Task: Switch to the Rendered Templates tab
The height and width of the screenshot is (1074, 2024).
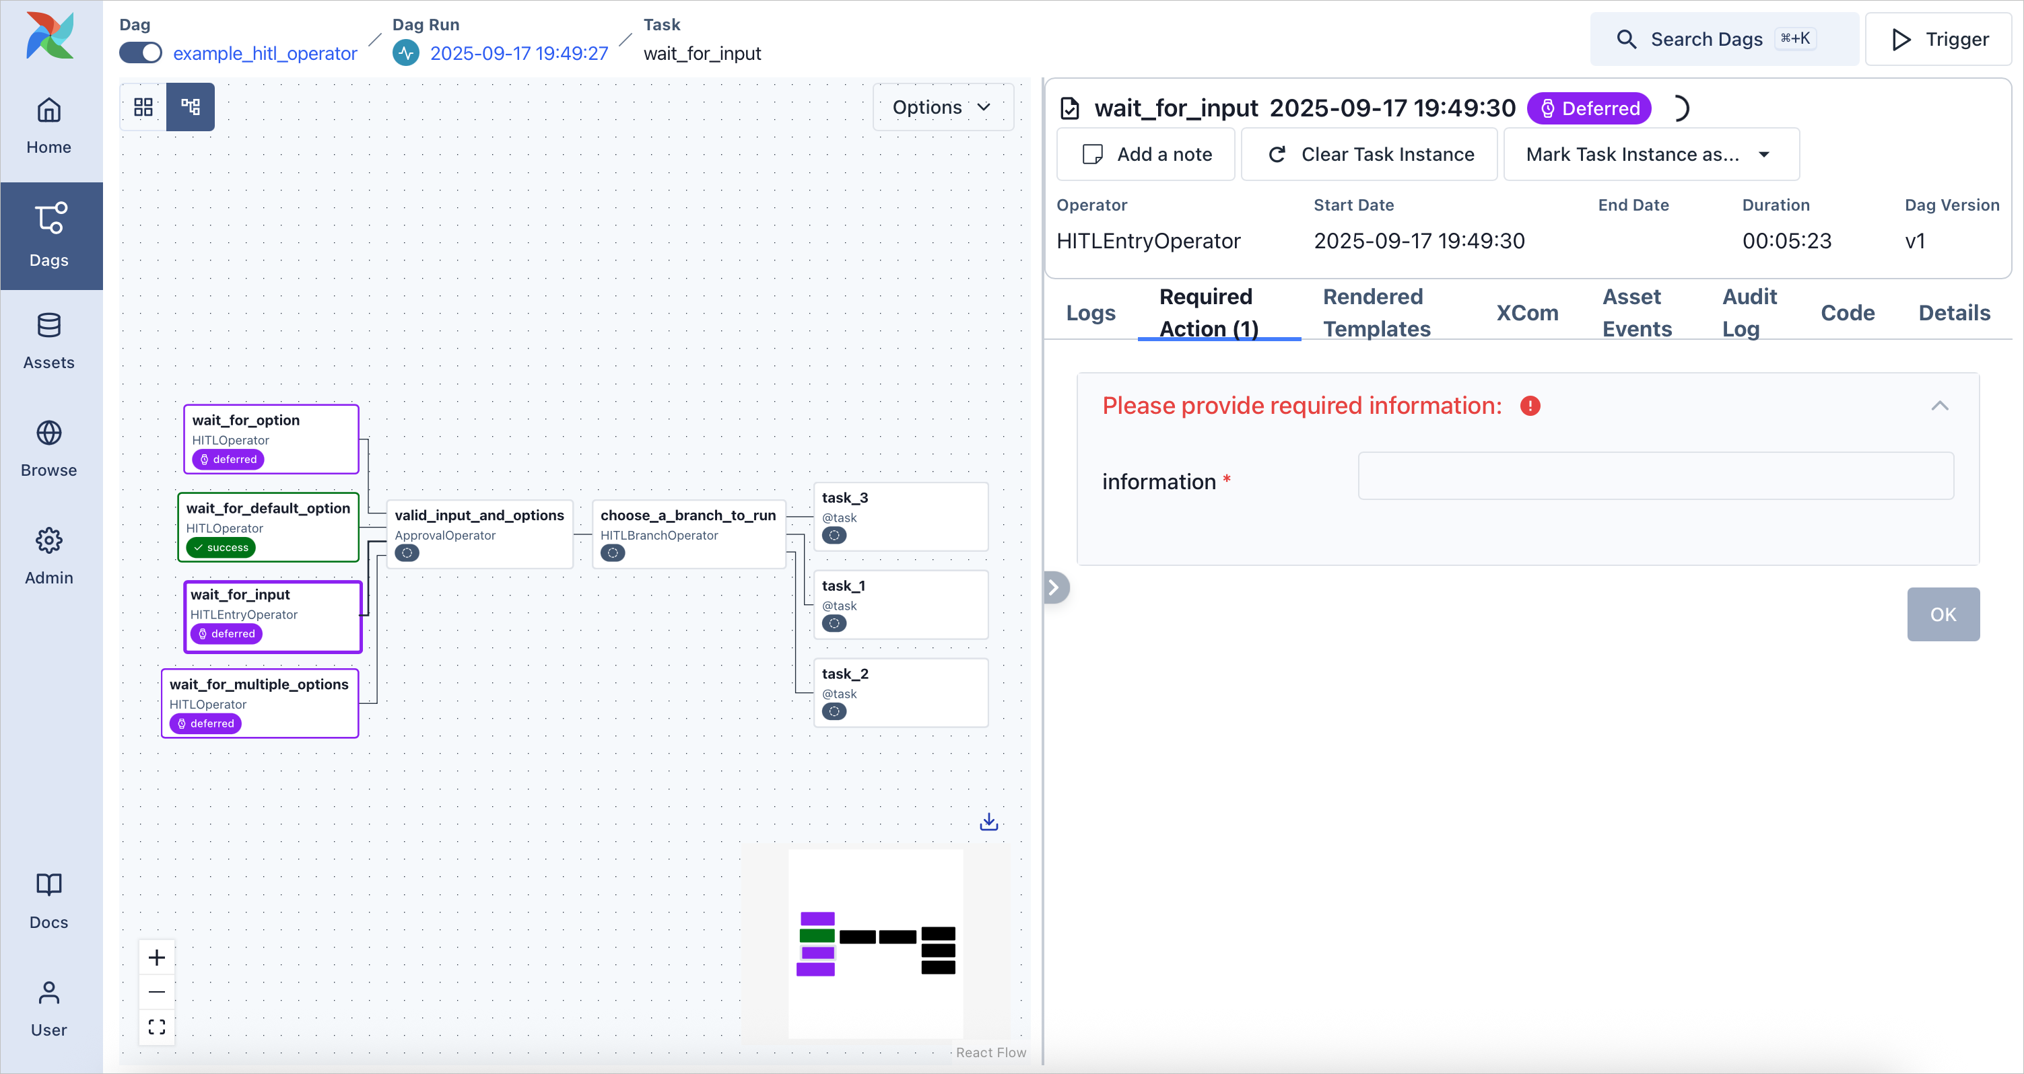Action: pos(1376,312)
